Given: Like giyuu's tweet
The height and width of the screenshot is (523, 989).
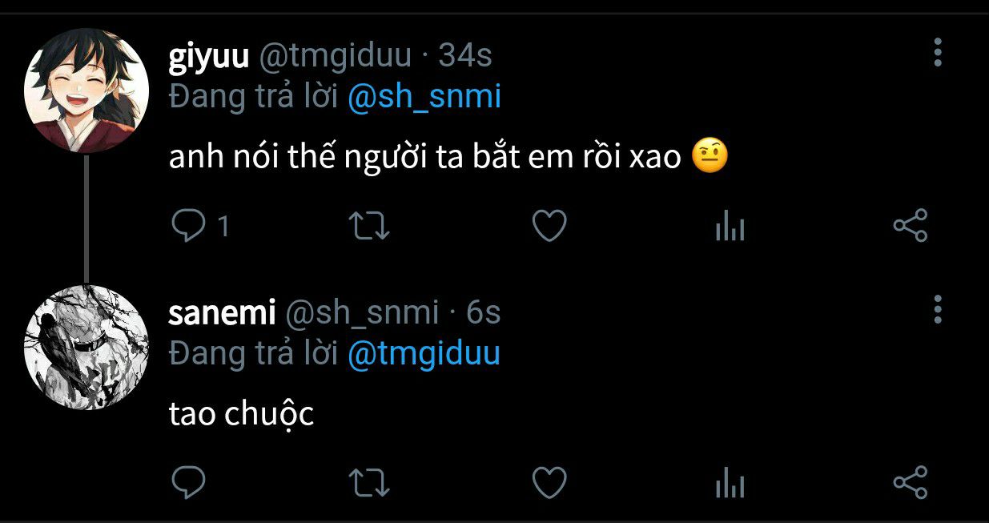Looking at the screenshot, I should coord(549,227).
